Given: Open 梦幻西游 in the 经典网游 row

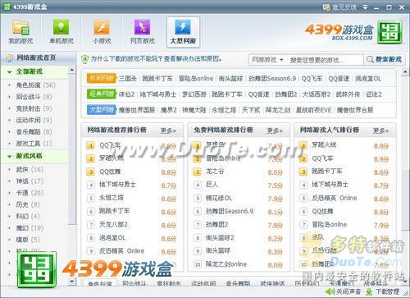Looking at the screenshot, I should pyautogui.click(x=194, y=94).
